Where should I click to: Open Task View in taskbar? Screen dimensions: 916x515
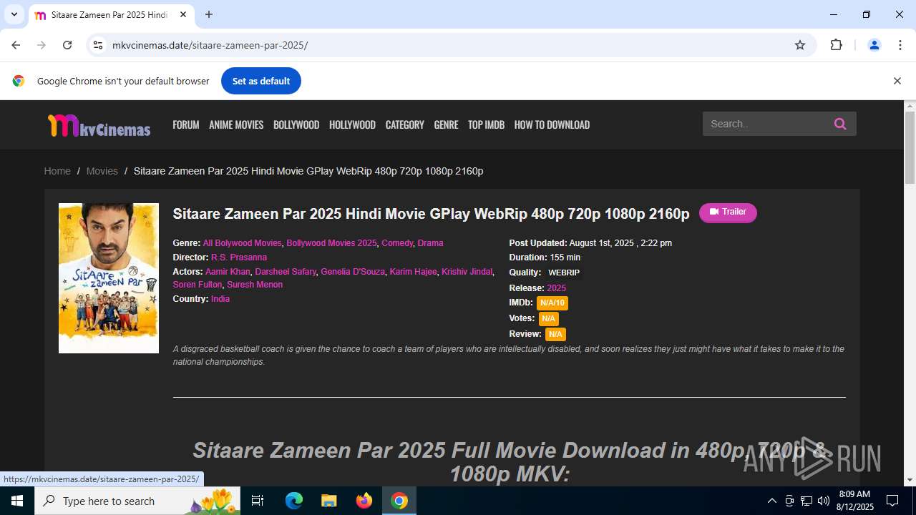[258, 501]
